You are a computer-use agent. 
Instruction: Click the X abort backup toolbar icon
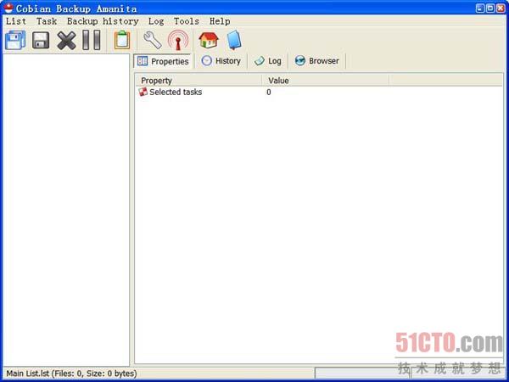66,40
